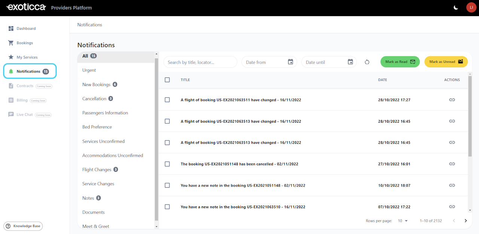479x234 pixels.
Task: Click the My Services star icon
Action: click(x=11, y=57)
